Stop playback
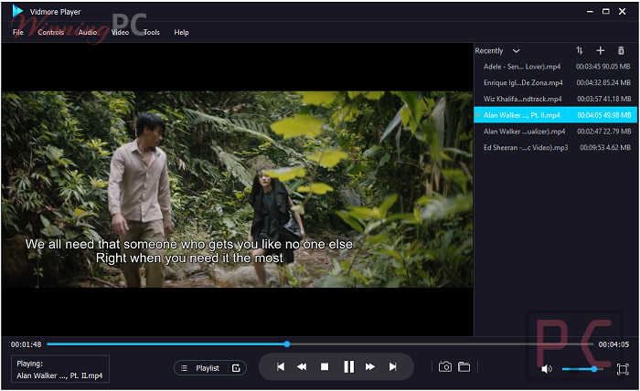The height and width of the screenshot is (391, 640). (x=325, y=367)
